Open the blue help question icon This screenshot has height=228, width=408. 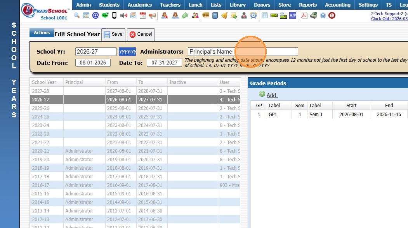(x=323, y=16)
